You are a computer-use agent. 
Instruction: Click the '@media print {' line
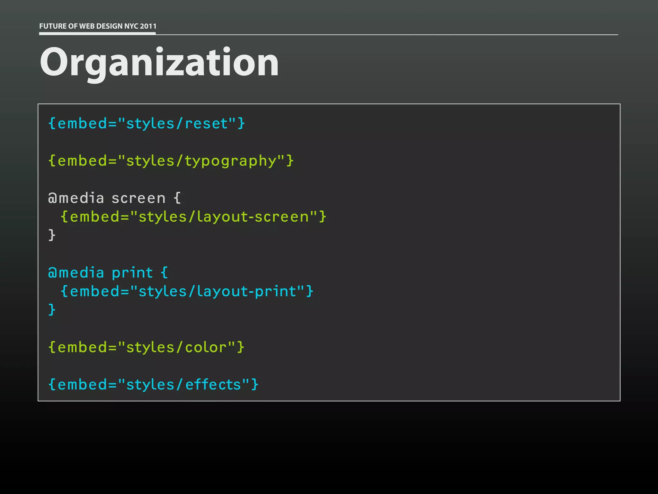(108, 273)
